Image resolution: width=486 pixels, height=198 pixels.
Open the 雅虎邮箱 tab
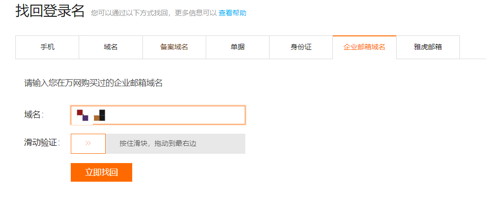[x=428, y=47]
